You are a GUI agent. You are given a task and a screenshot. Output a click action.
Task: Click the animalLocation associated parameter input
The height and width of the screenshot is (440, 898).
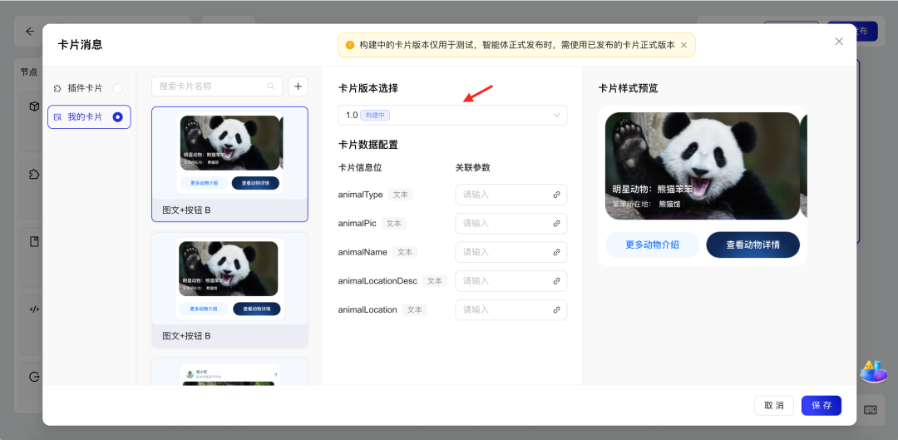pyautogui.click(x=511, y=310)
